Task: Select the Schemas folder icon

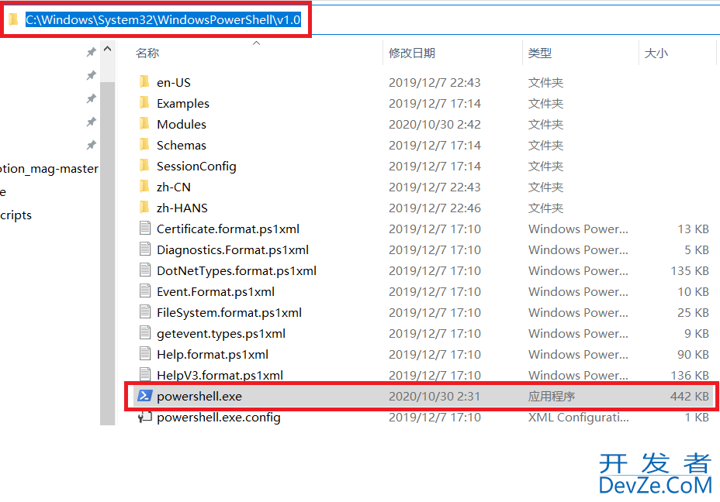Action: (144, 145)
